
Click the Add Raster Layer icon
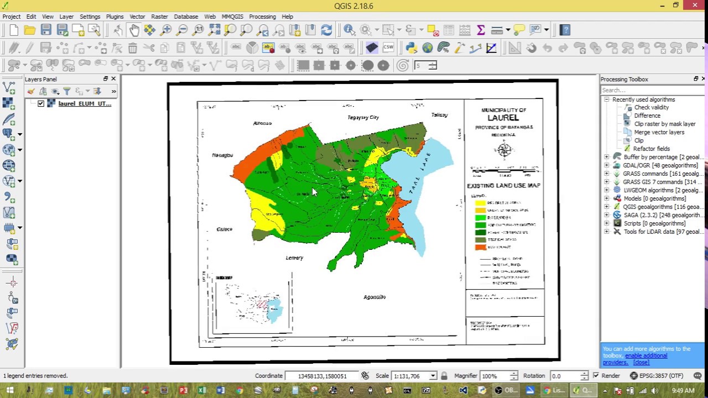(9, 103)
